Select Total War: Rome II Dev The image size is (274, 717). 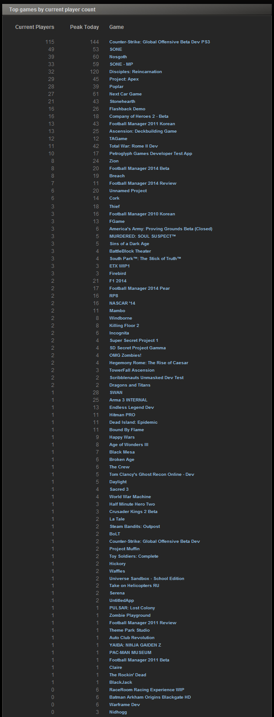[x=133, y=146]
